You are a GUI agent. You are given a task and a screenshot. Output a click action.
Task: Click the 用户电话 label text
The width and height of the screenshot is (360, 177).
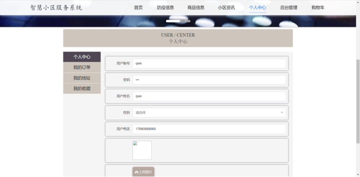click(x=123, y=129)
